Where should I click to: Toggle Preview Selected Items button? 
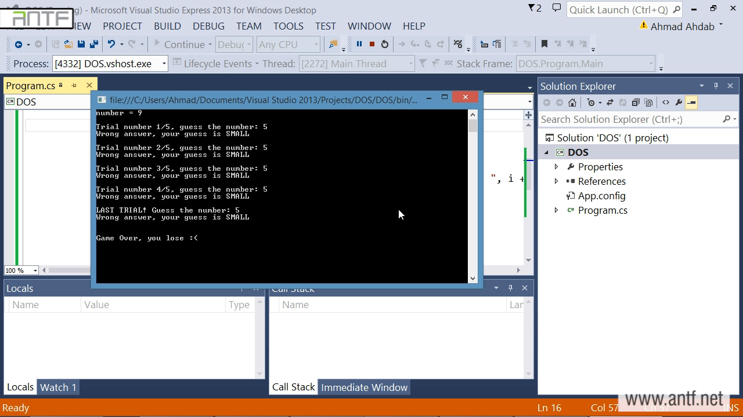691,103
